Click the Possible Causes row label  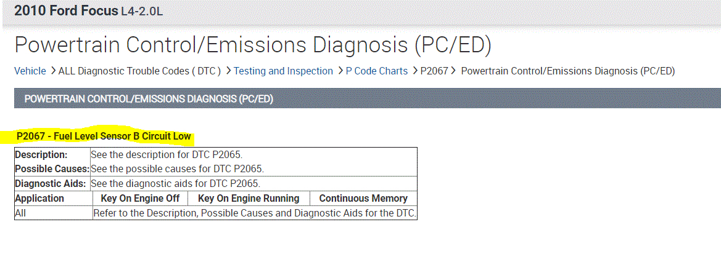(x=52, y=169)
